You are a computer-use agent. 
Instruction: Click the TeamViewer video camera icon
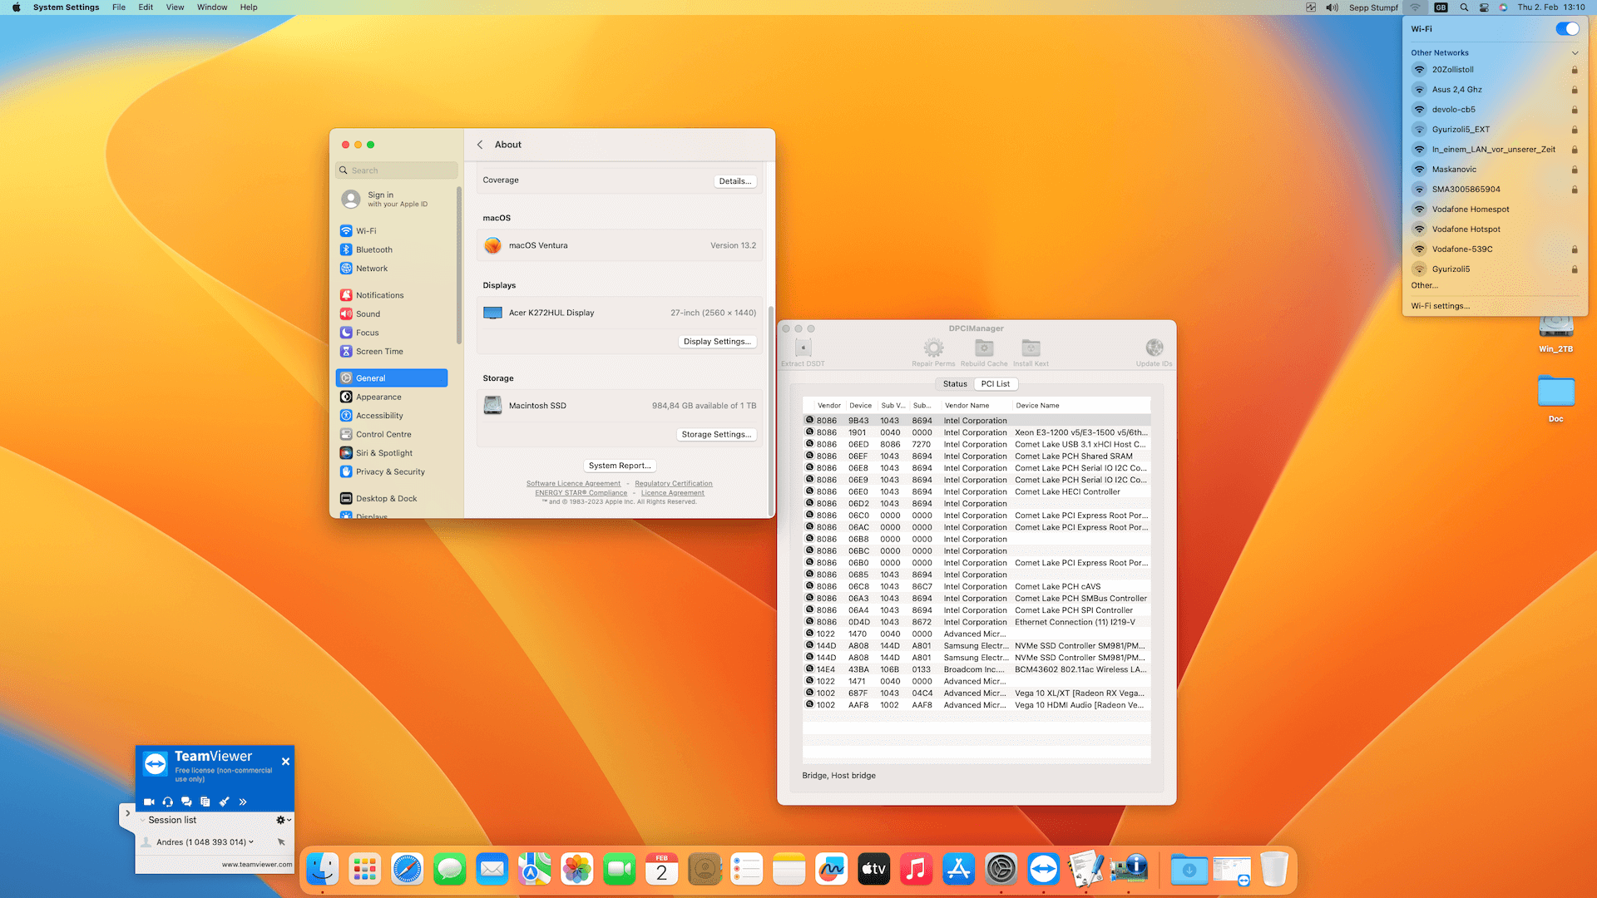coord(149,802)
